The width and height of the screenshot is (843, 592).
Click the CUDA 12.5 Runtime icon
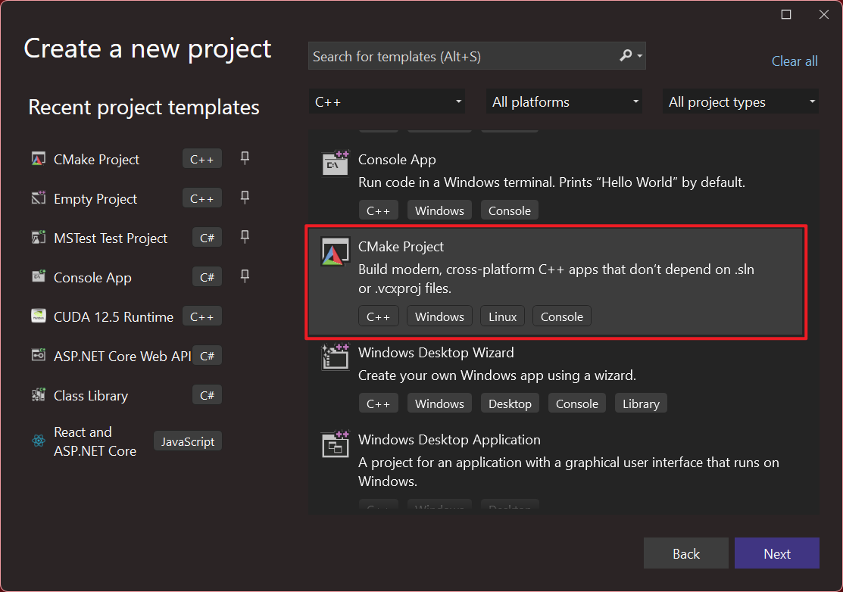(x=39, y=316)
